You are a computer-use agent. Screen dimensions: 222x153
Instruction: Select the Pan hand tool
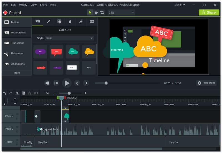point(96,12)
